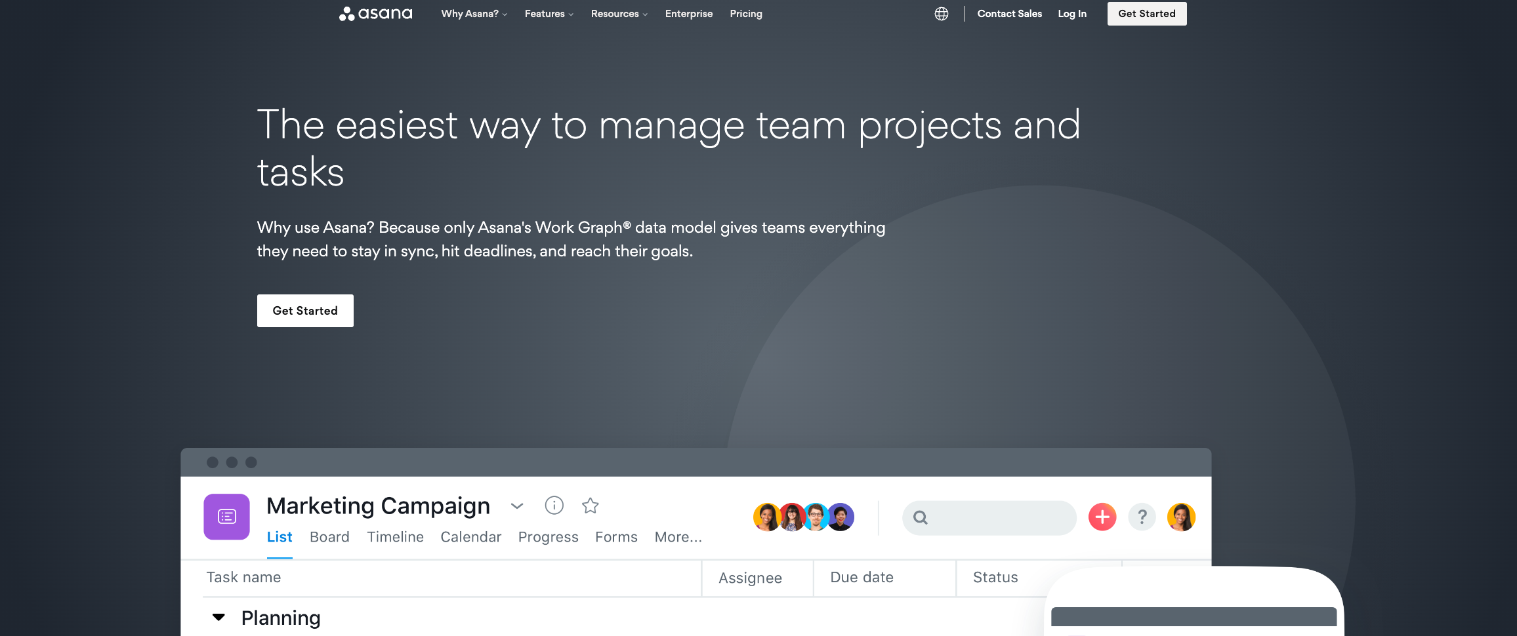
Task: Open the project info circle icon
Action: [554, 506]
